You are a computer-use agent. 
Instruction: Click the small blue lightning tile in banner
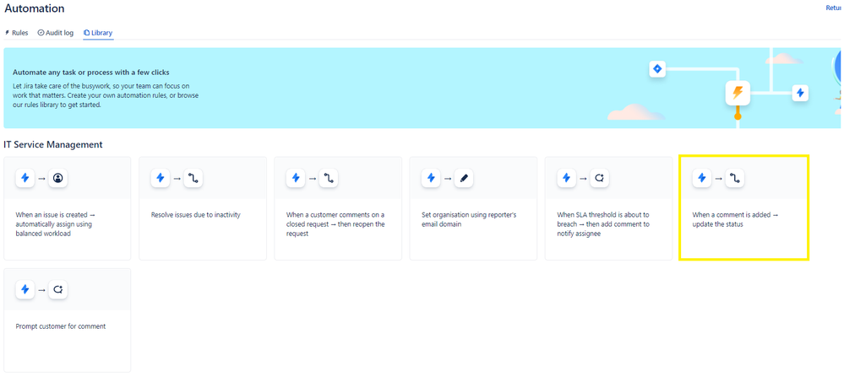[800, 93]
